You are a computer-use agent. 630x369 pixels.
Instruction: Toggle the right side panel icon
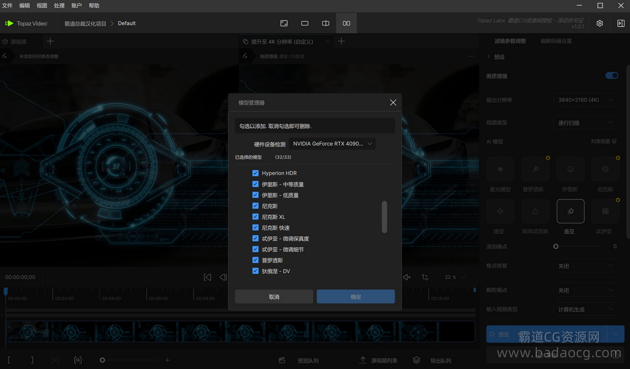click(620, 23)
